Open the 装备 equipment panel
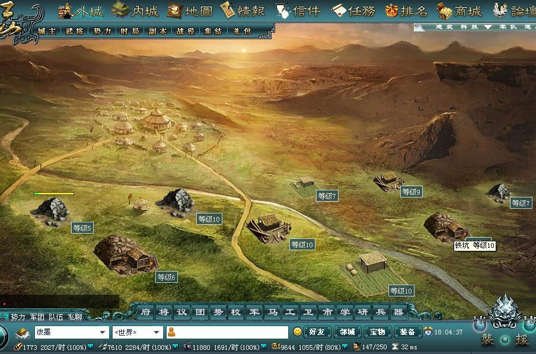Viewport: 536px width, 354px height. 407,332
